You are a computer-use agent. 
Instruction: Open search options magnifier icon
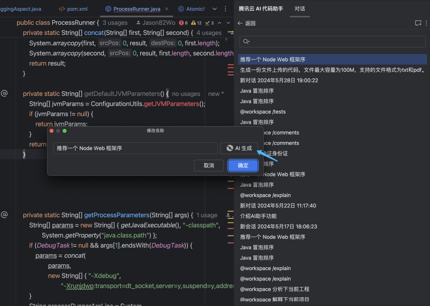[246, 41]
